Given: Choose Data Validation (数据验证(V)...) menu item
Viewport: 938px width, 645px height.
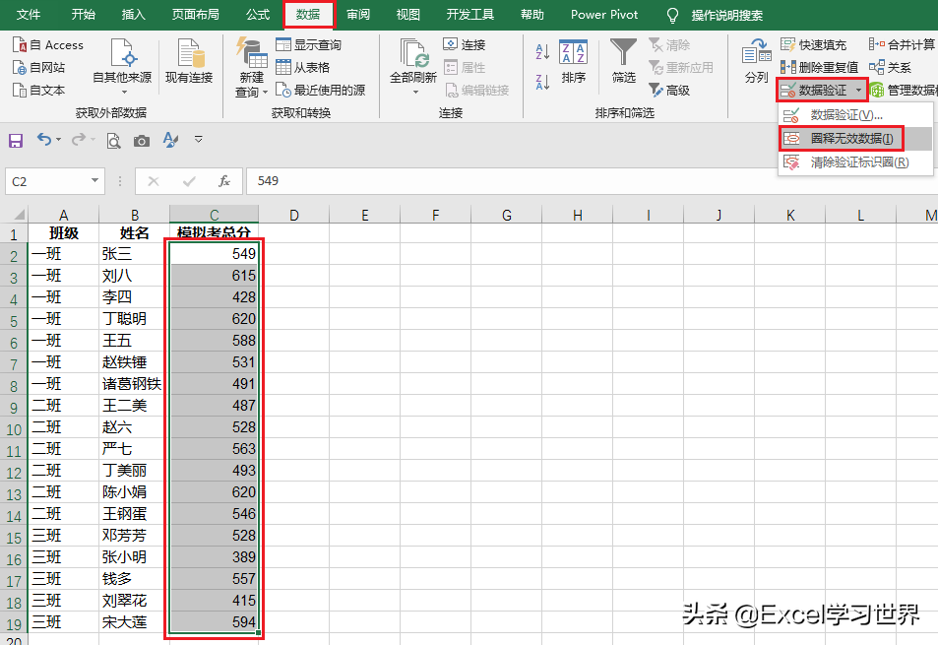Looking at the screenshot, I should point(855,115).
